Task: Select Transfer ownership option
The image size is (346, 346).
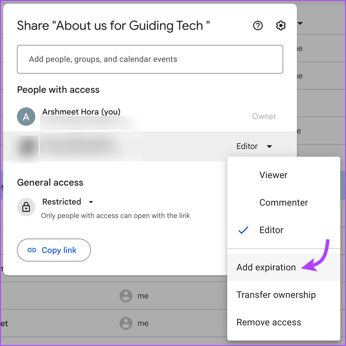Action: point(276,295)
